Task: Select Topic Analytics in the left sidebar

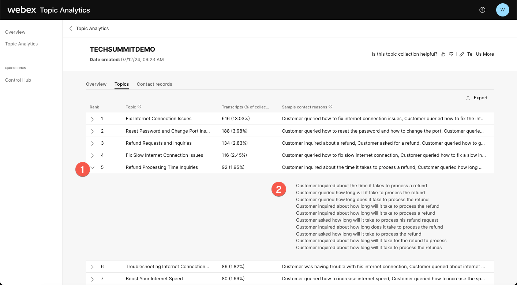Action: (21, 44)
